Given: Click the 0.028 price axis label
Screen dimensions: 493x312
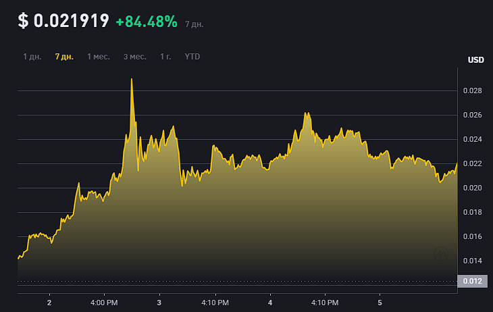Looking at the screenshot, I should (x=472, y=90).
